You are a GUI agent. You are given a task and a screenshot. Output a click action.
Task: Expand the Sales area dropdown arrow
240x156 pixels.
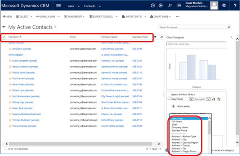[x=79, y=6]
